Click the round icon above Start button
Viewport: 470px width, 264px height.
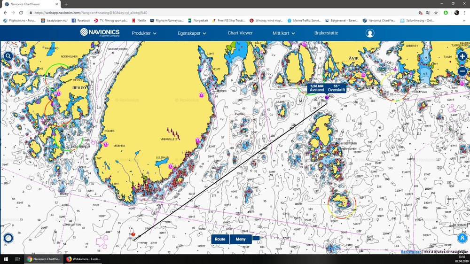[x=8, y=238]
